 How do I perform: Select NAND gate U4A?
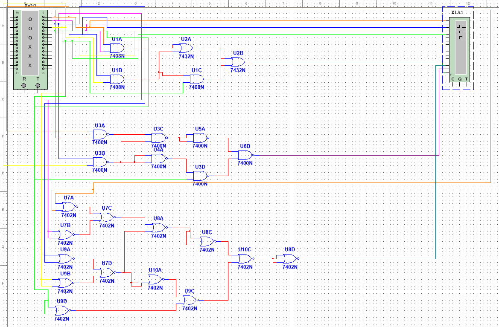[x=159, y=159]
